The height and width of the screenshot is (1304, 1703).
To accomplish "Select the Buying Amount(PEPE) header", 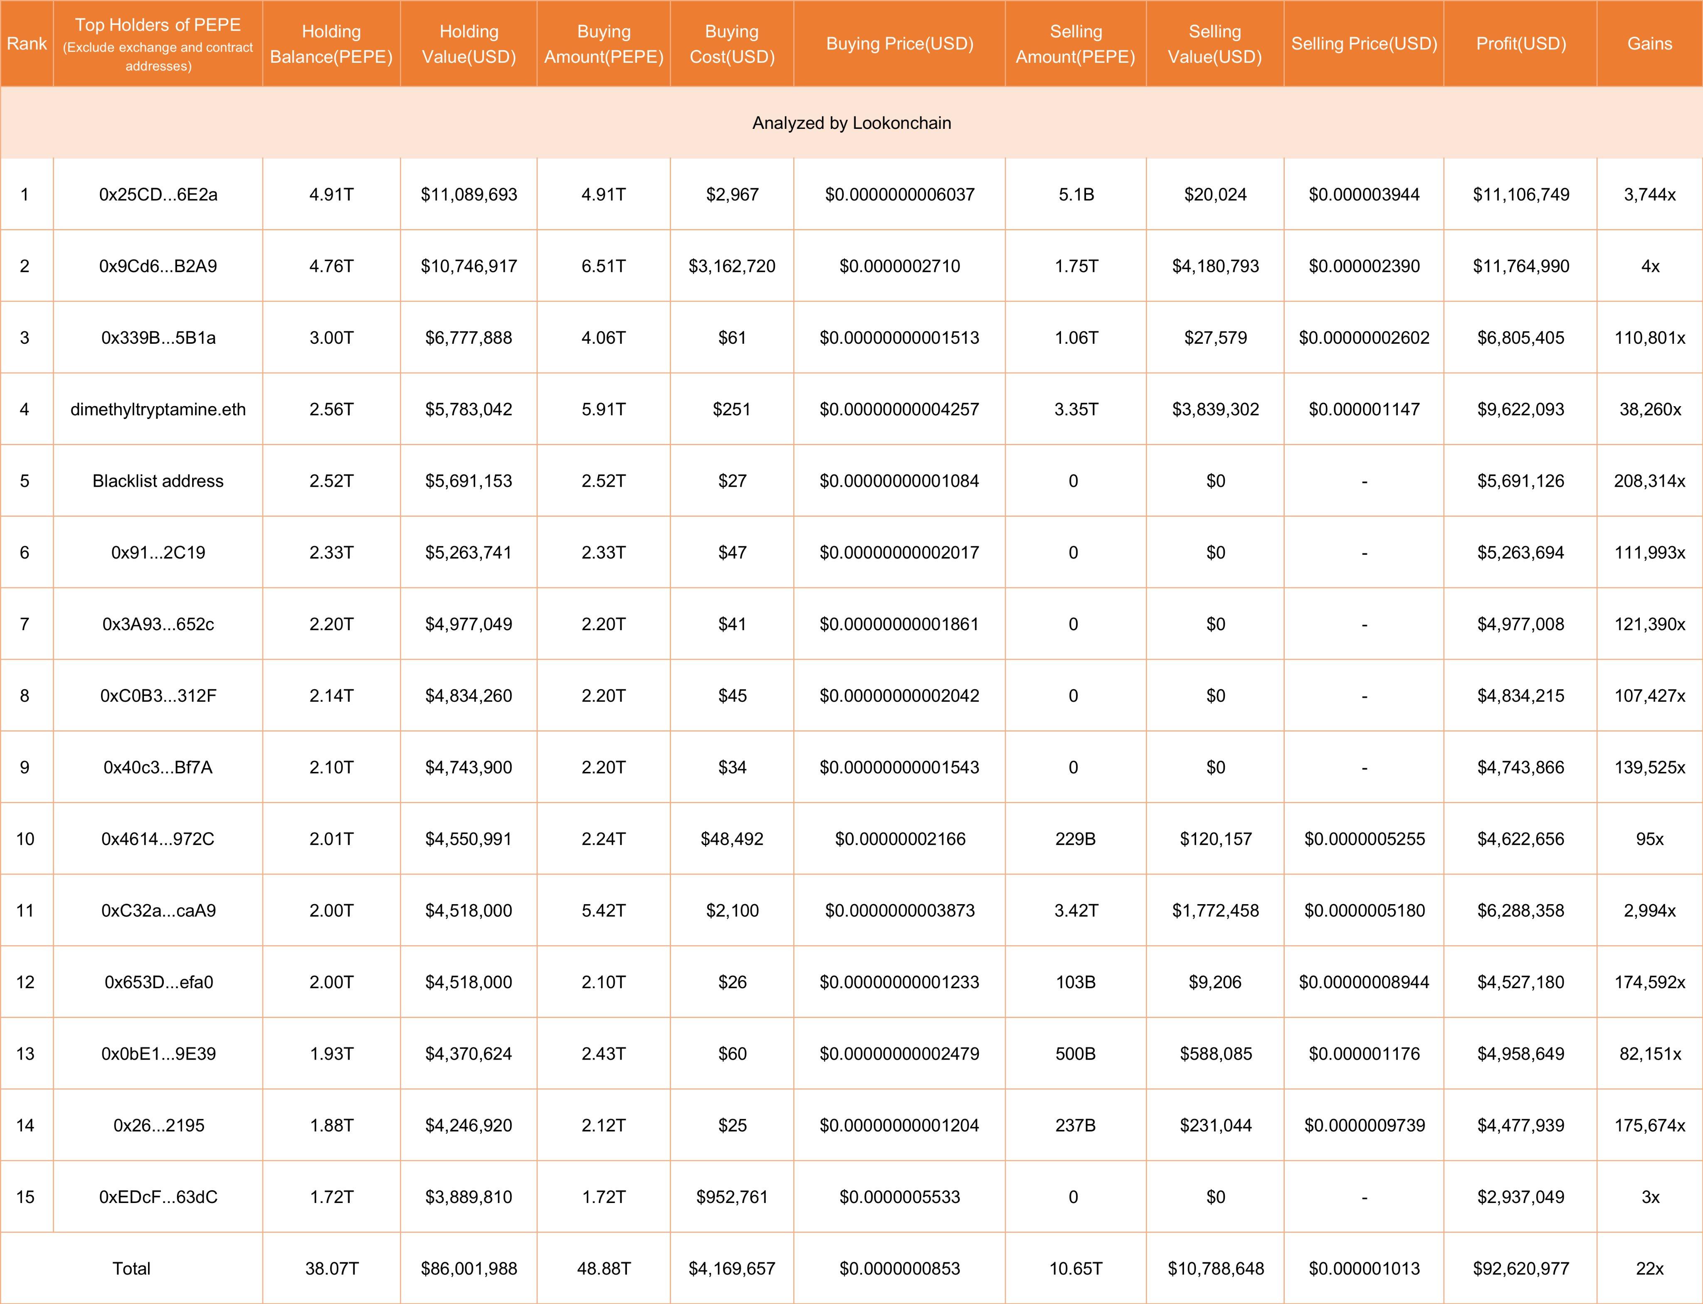I will [603, 44].
